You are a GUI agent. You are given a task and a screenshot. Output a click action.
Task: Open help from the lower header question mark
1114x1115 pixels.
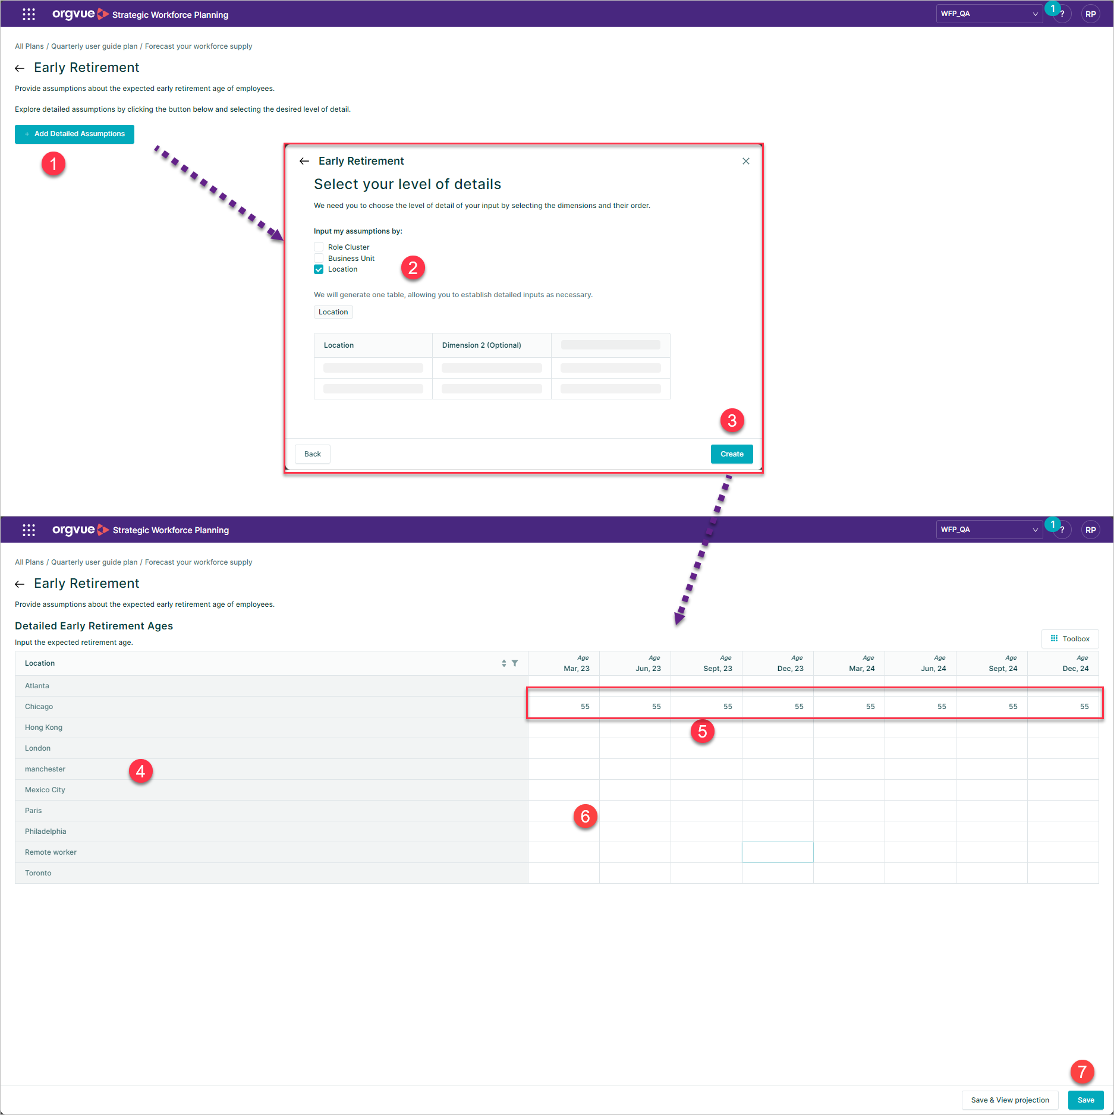pyautogui.click(x=1062, y=530)
